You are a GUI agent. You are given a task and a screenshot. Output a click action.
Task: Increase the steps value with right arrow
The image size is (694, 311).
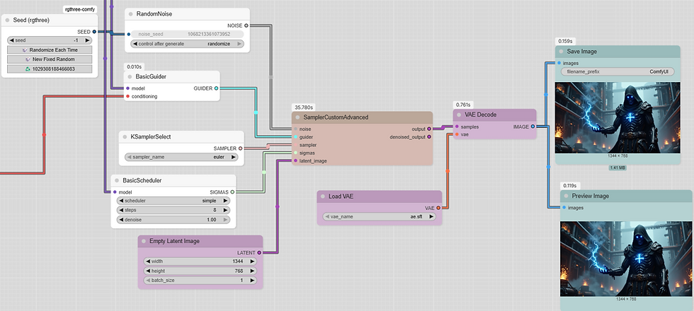click(225, 211)
